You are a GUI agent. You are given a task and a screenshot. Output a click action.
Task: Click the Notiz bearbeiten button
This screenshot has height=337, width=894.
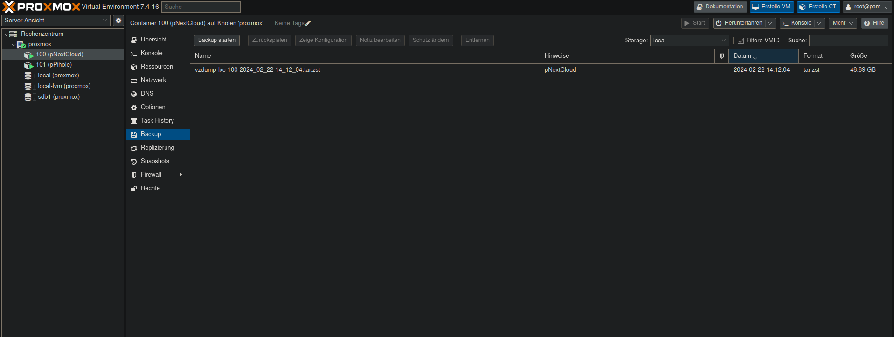click(380, 41)
